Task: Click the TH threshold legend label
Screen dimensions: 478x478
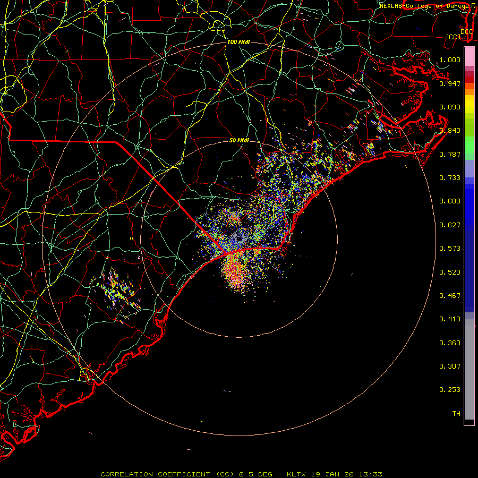Action: tap(456, 414)
